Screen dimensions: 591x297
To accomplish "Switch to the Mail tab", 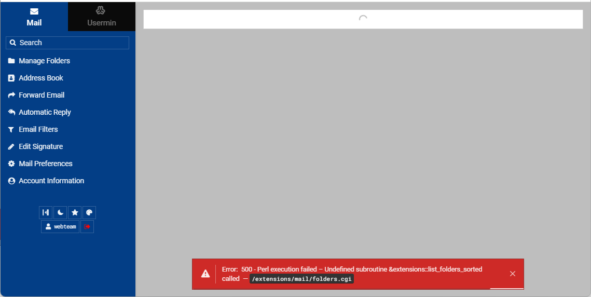I will 34,17.
